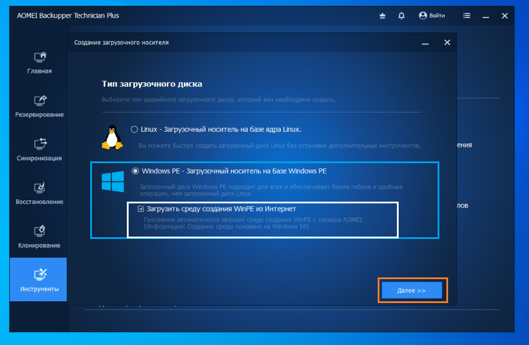This screenshot has height=345, width=529.
Task: Click the Тип загрузочного диска heading
Action: (152, 84)
